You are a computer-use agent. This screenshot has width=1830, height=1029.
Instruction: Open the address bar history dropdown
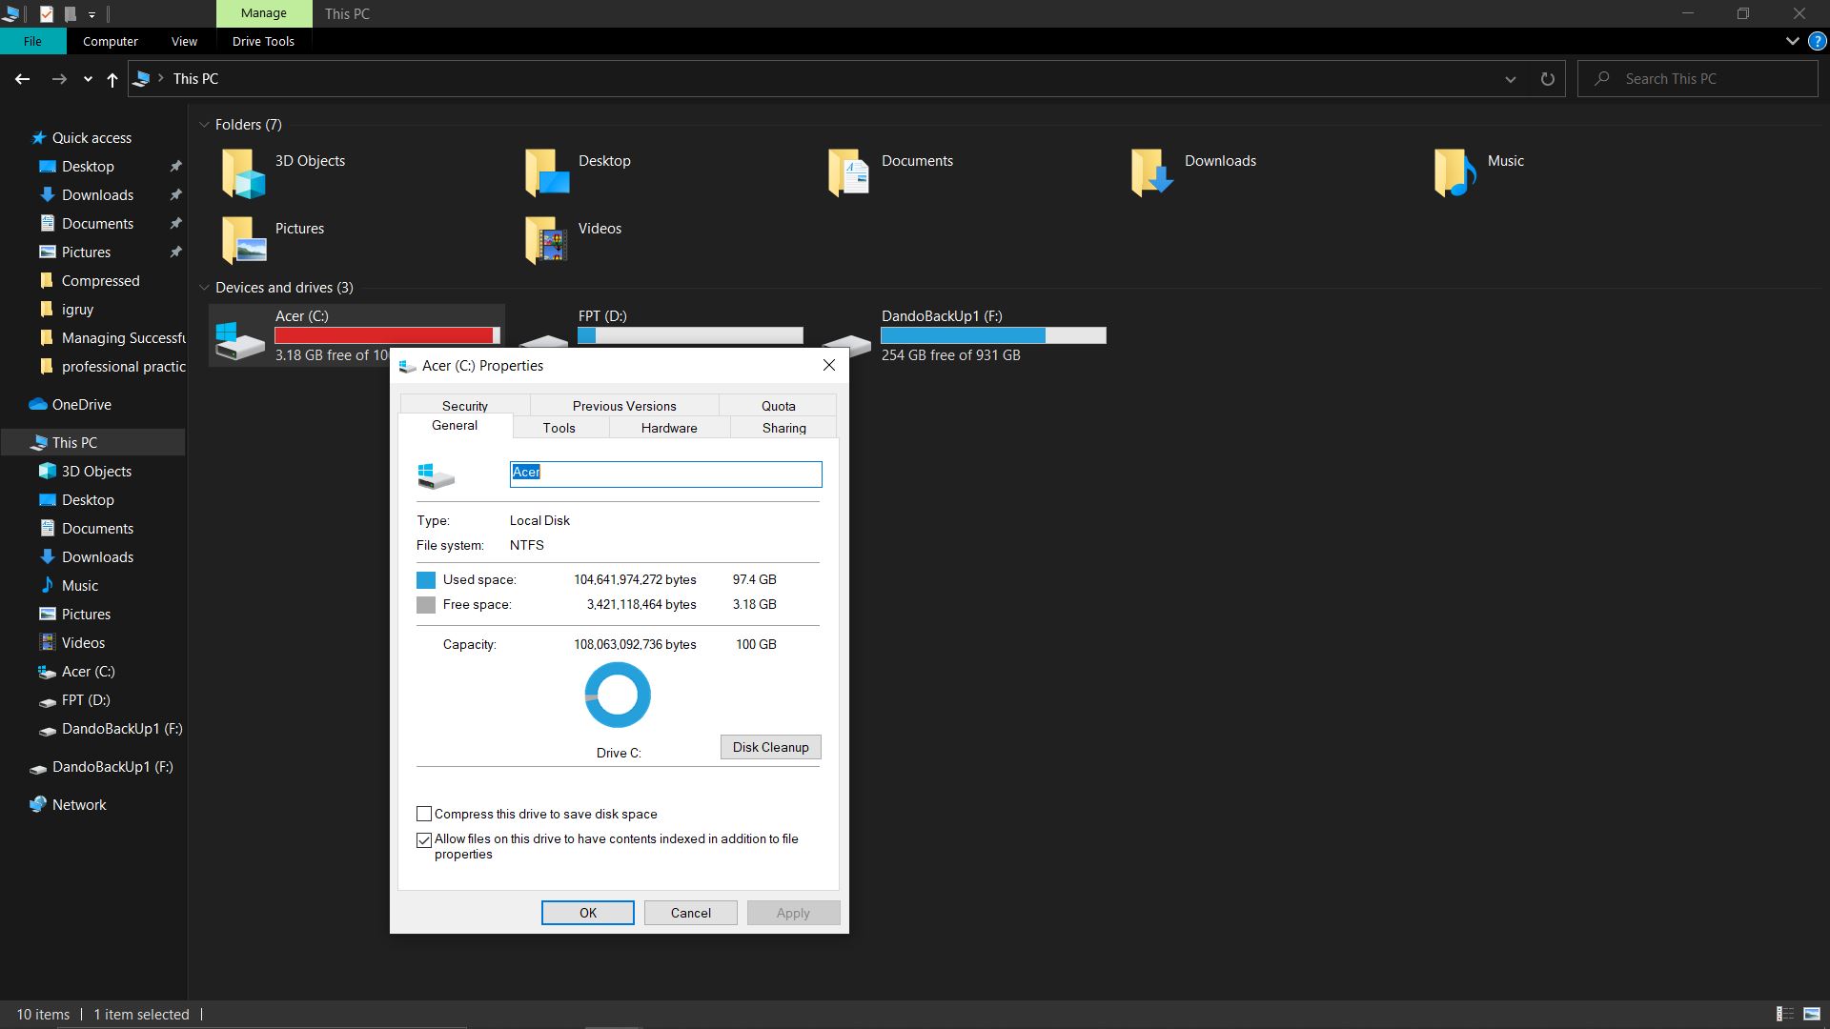(x=1510, y=79)
